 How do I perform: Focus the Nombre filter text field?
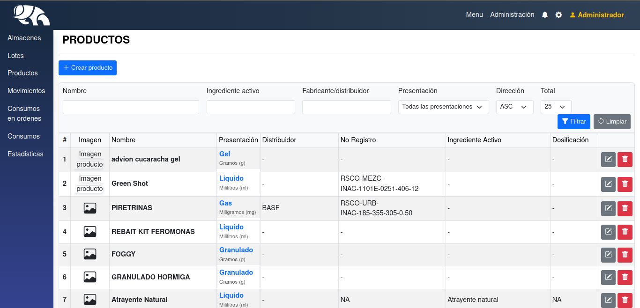131,107
